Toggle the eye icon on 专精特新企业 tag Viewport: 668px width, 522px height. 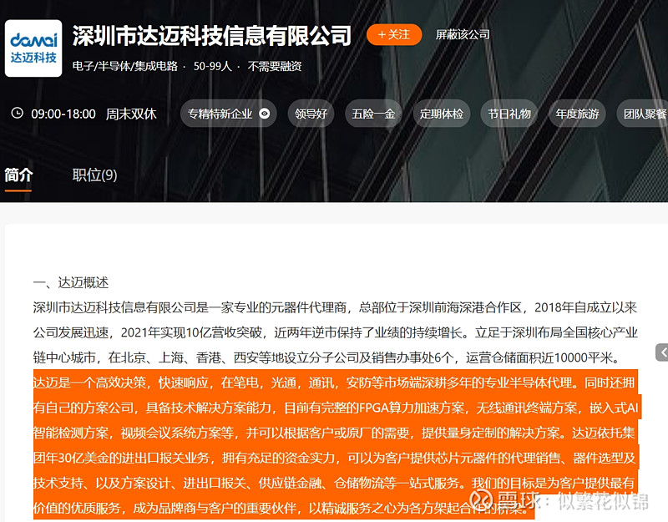265,114
